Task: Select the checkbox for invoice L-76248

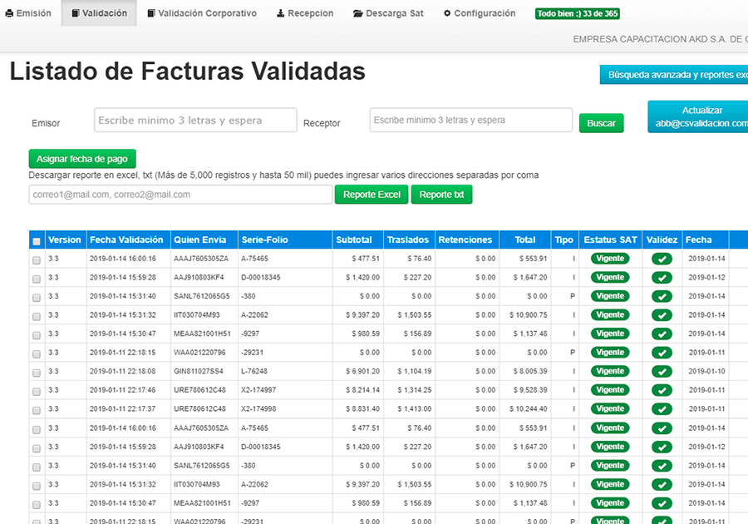Action: click(36, 372)
